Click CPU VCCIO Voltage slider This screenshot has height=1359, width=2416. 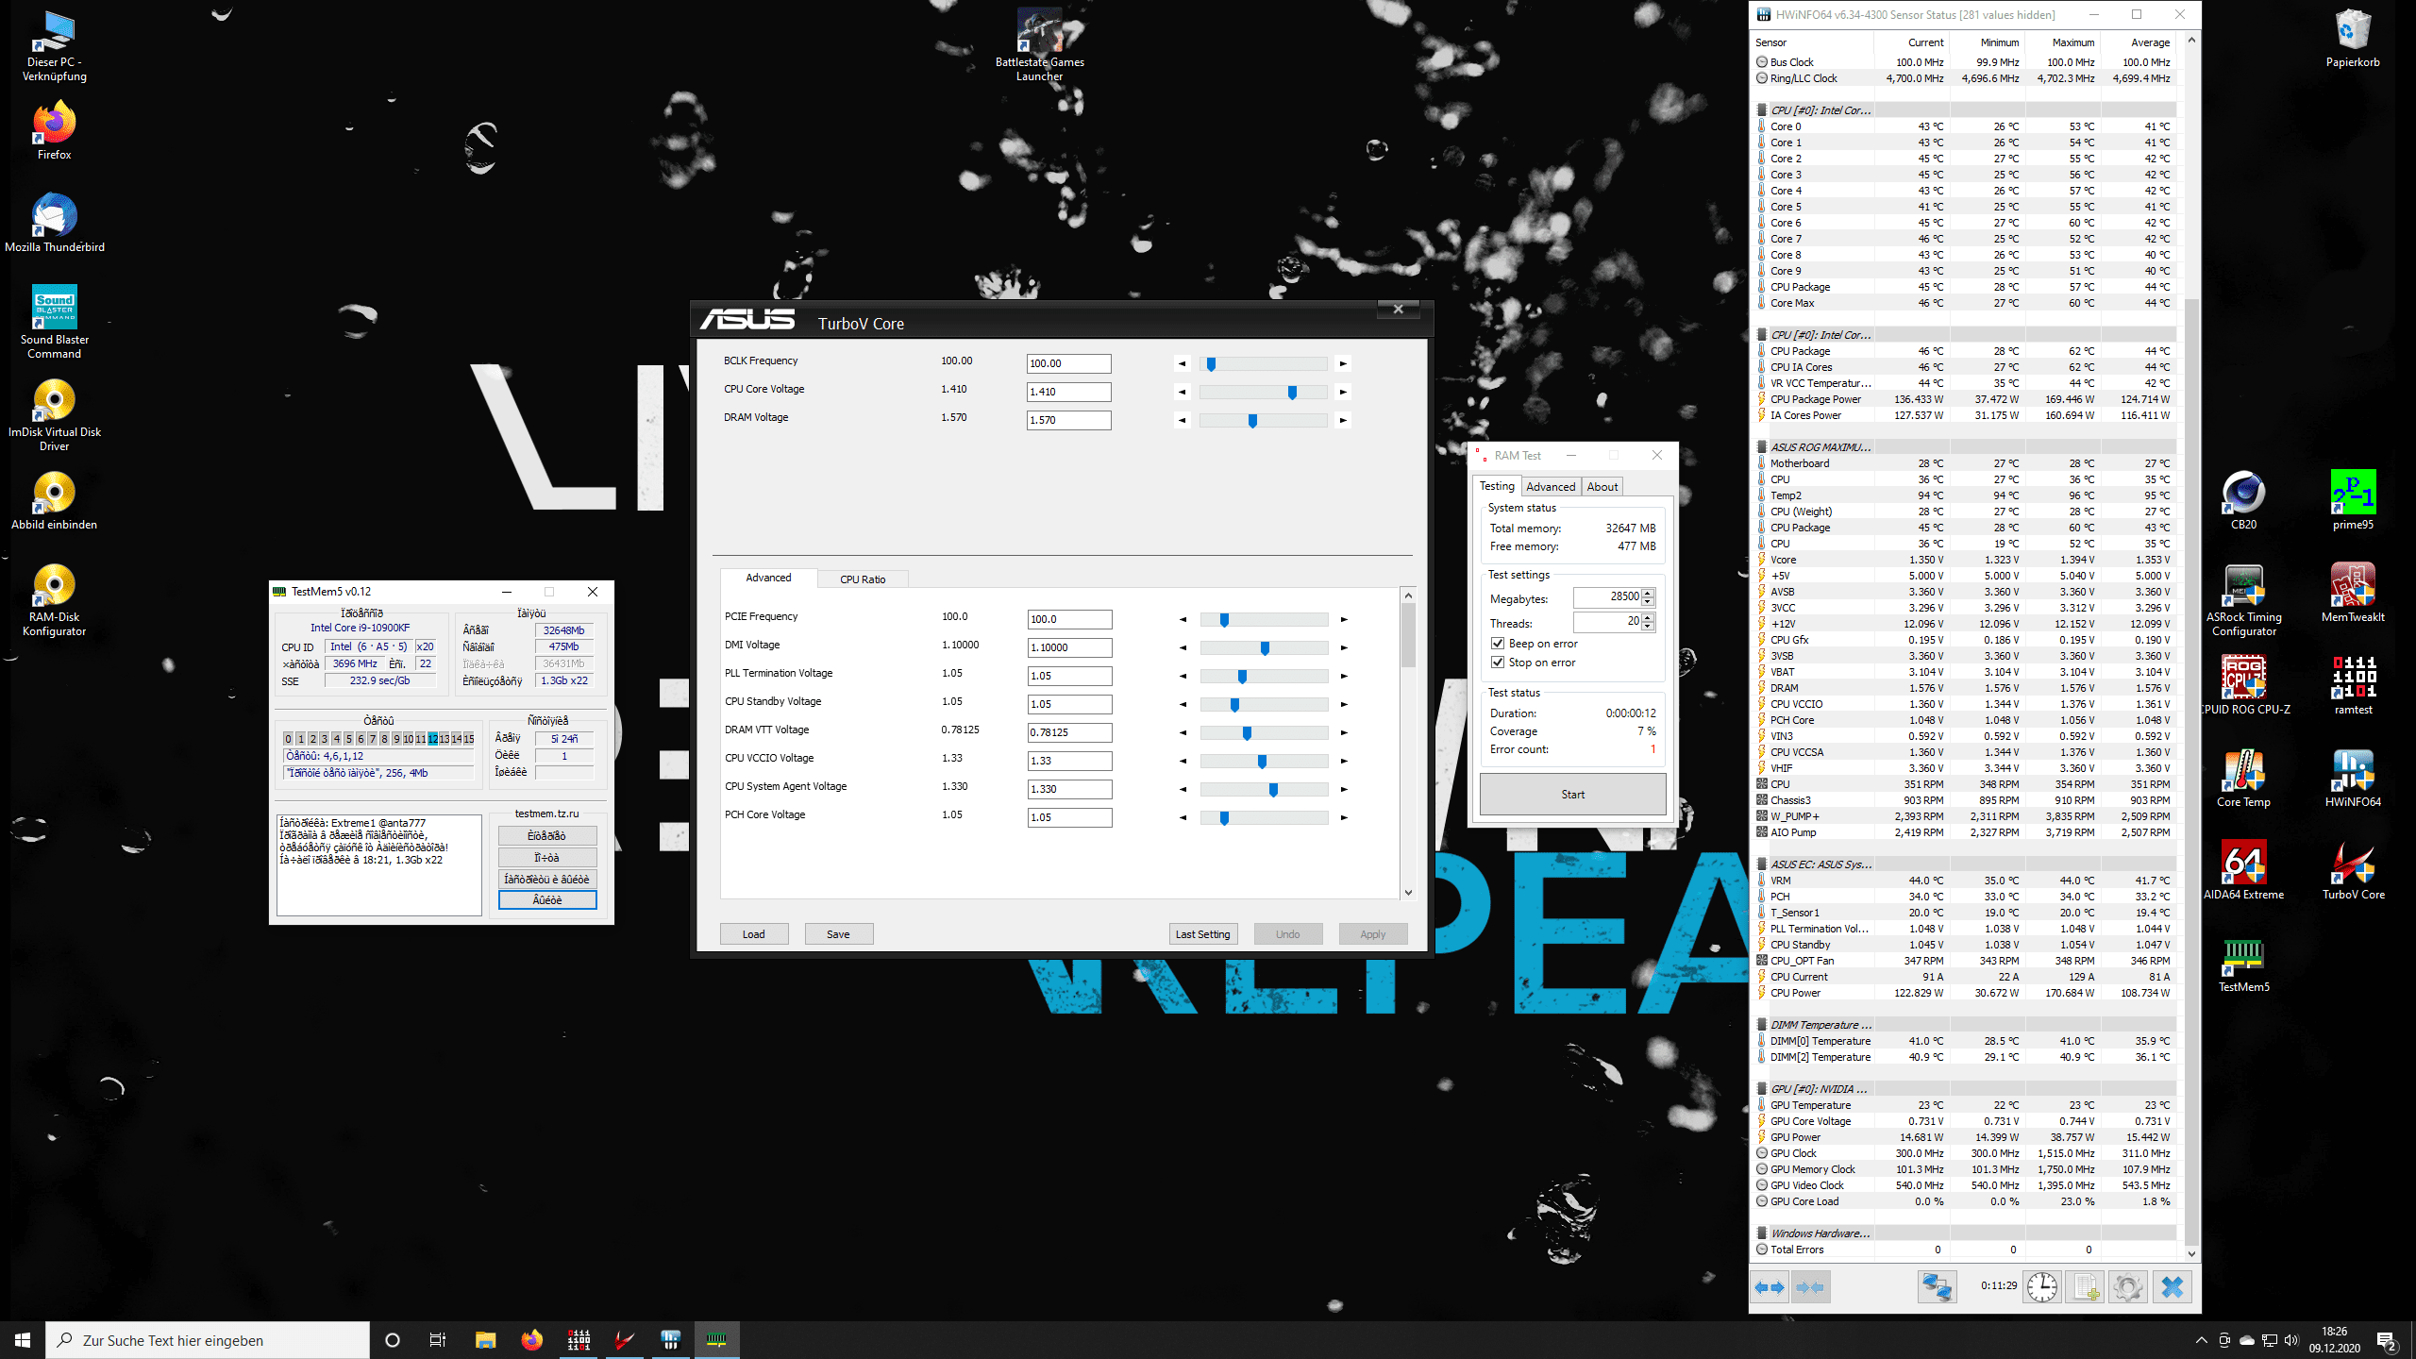pyautogui.click(x=1264, y=761)
